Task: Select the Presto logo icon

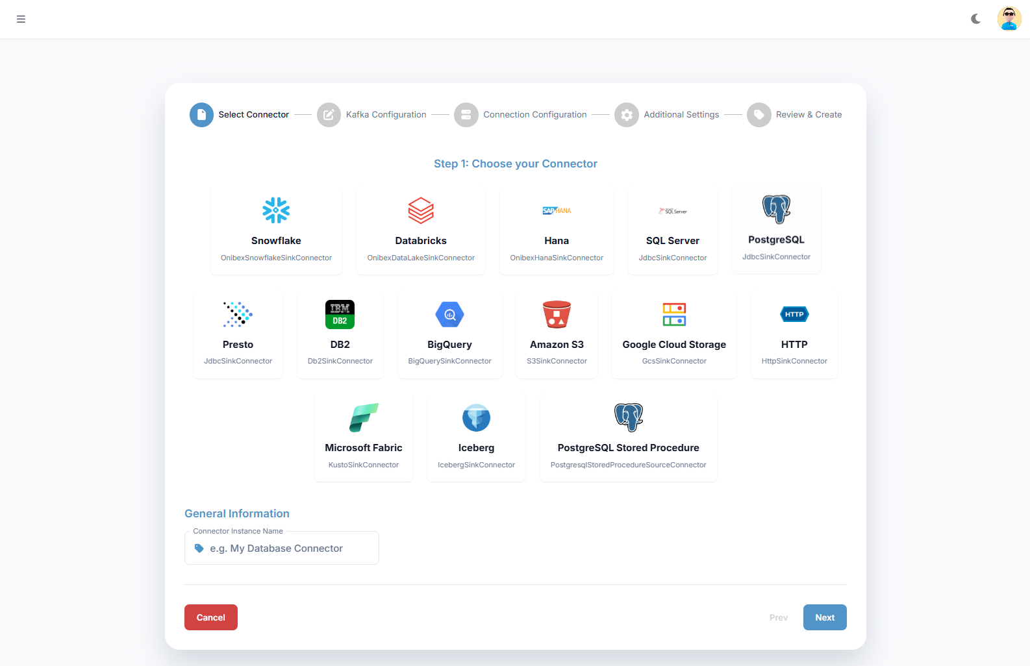Action: 238,314
